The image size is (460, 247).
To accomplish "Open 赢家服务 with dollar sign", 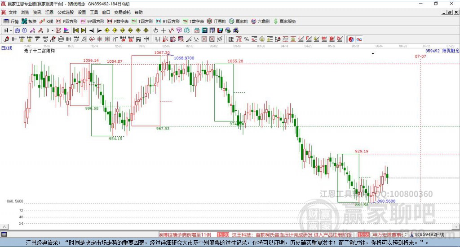I will point(284,22).
